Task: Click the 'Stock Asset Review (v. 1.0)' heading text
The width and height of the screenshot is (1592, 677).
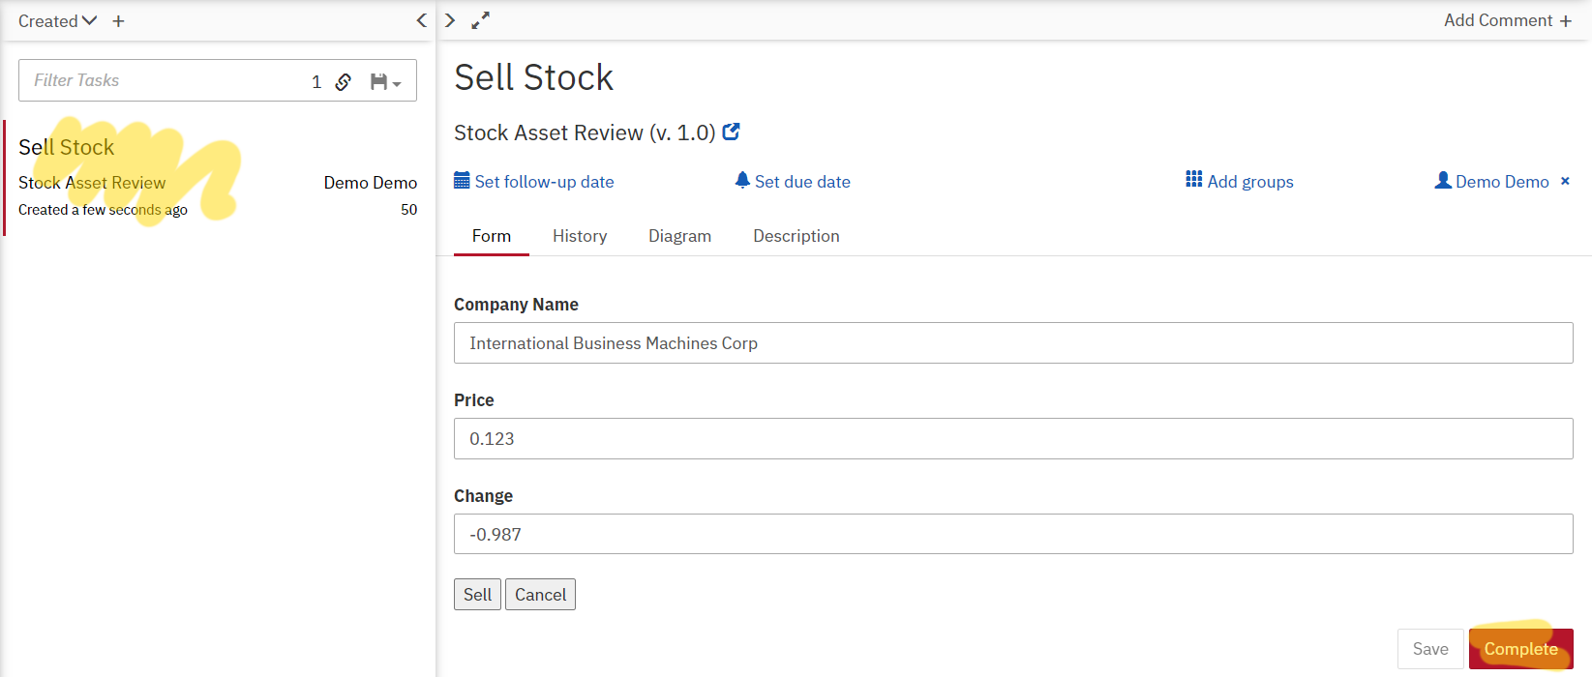Action: point(585,132)
